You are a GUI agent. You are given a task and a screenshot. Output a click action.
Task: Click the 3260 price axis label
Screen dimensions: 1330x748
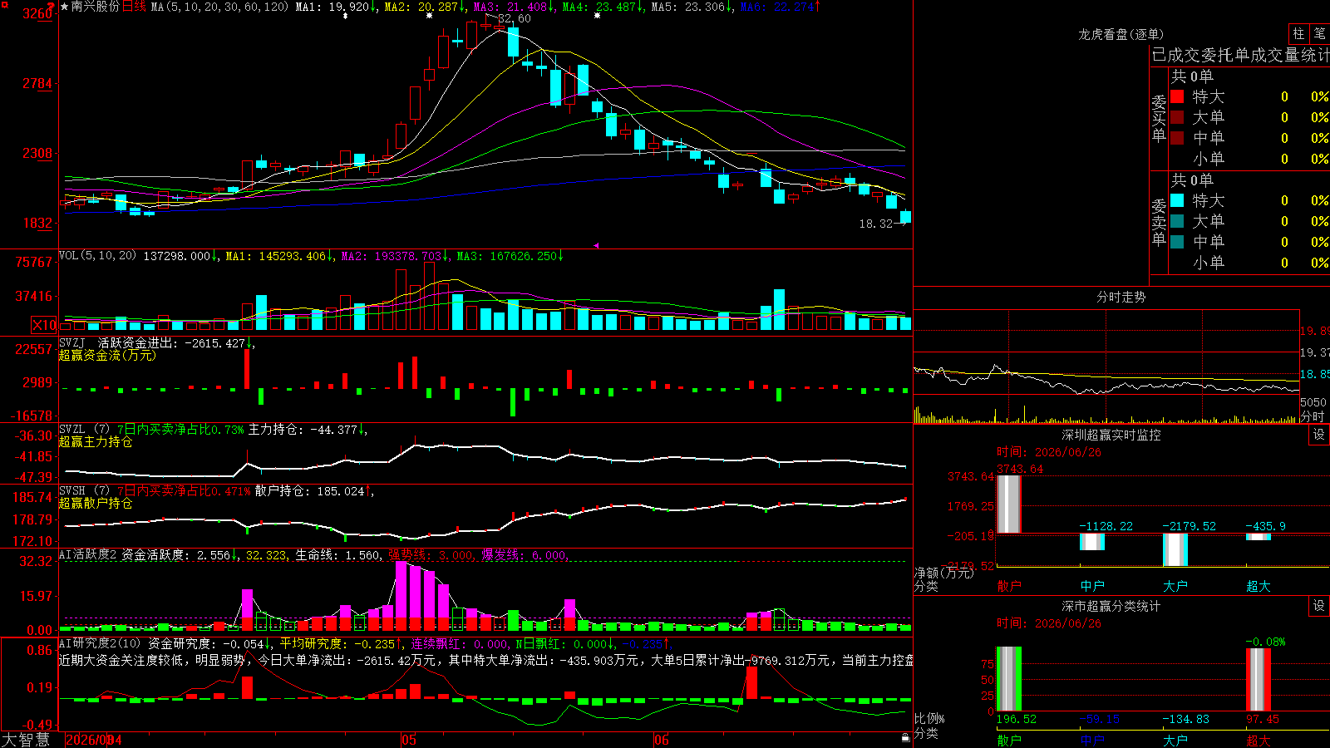tap(37, 13)
